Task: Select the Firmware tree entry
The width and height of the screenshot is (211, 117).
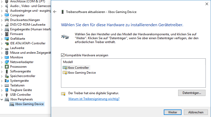Action: 16,34
